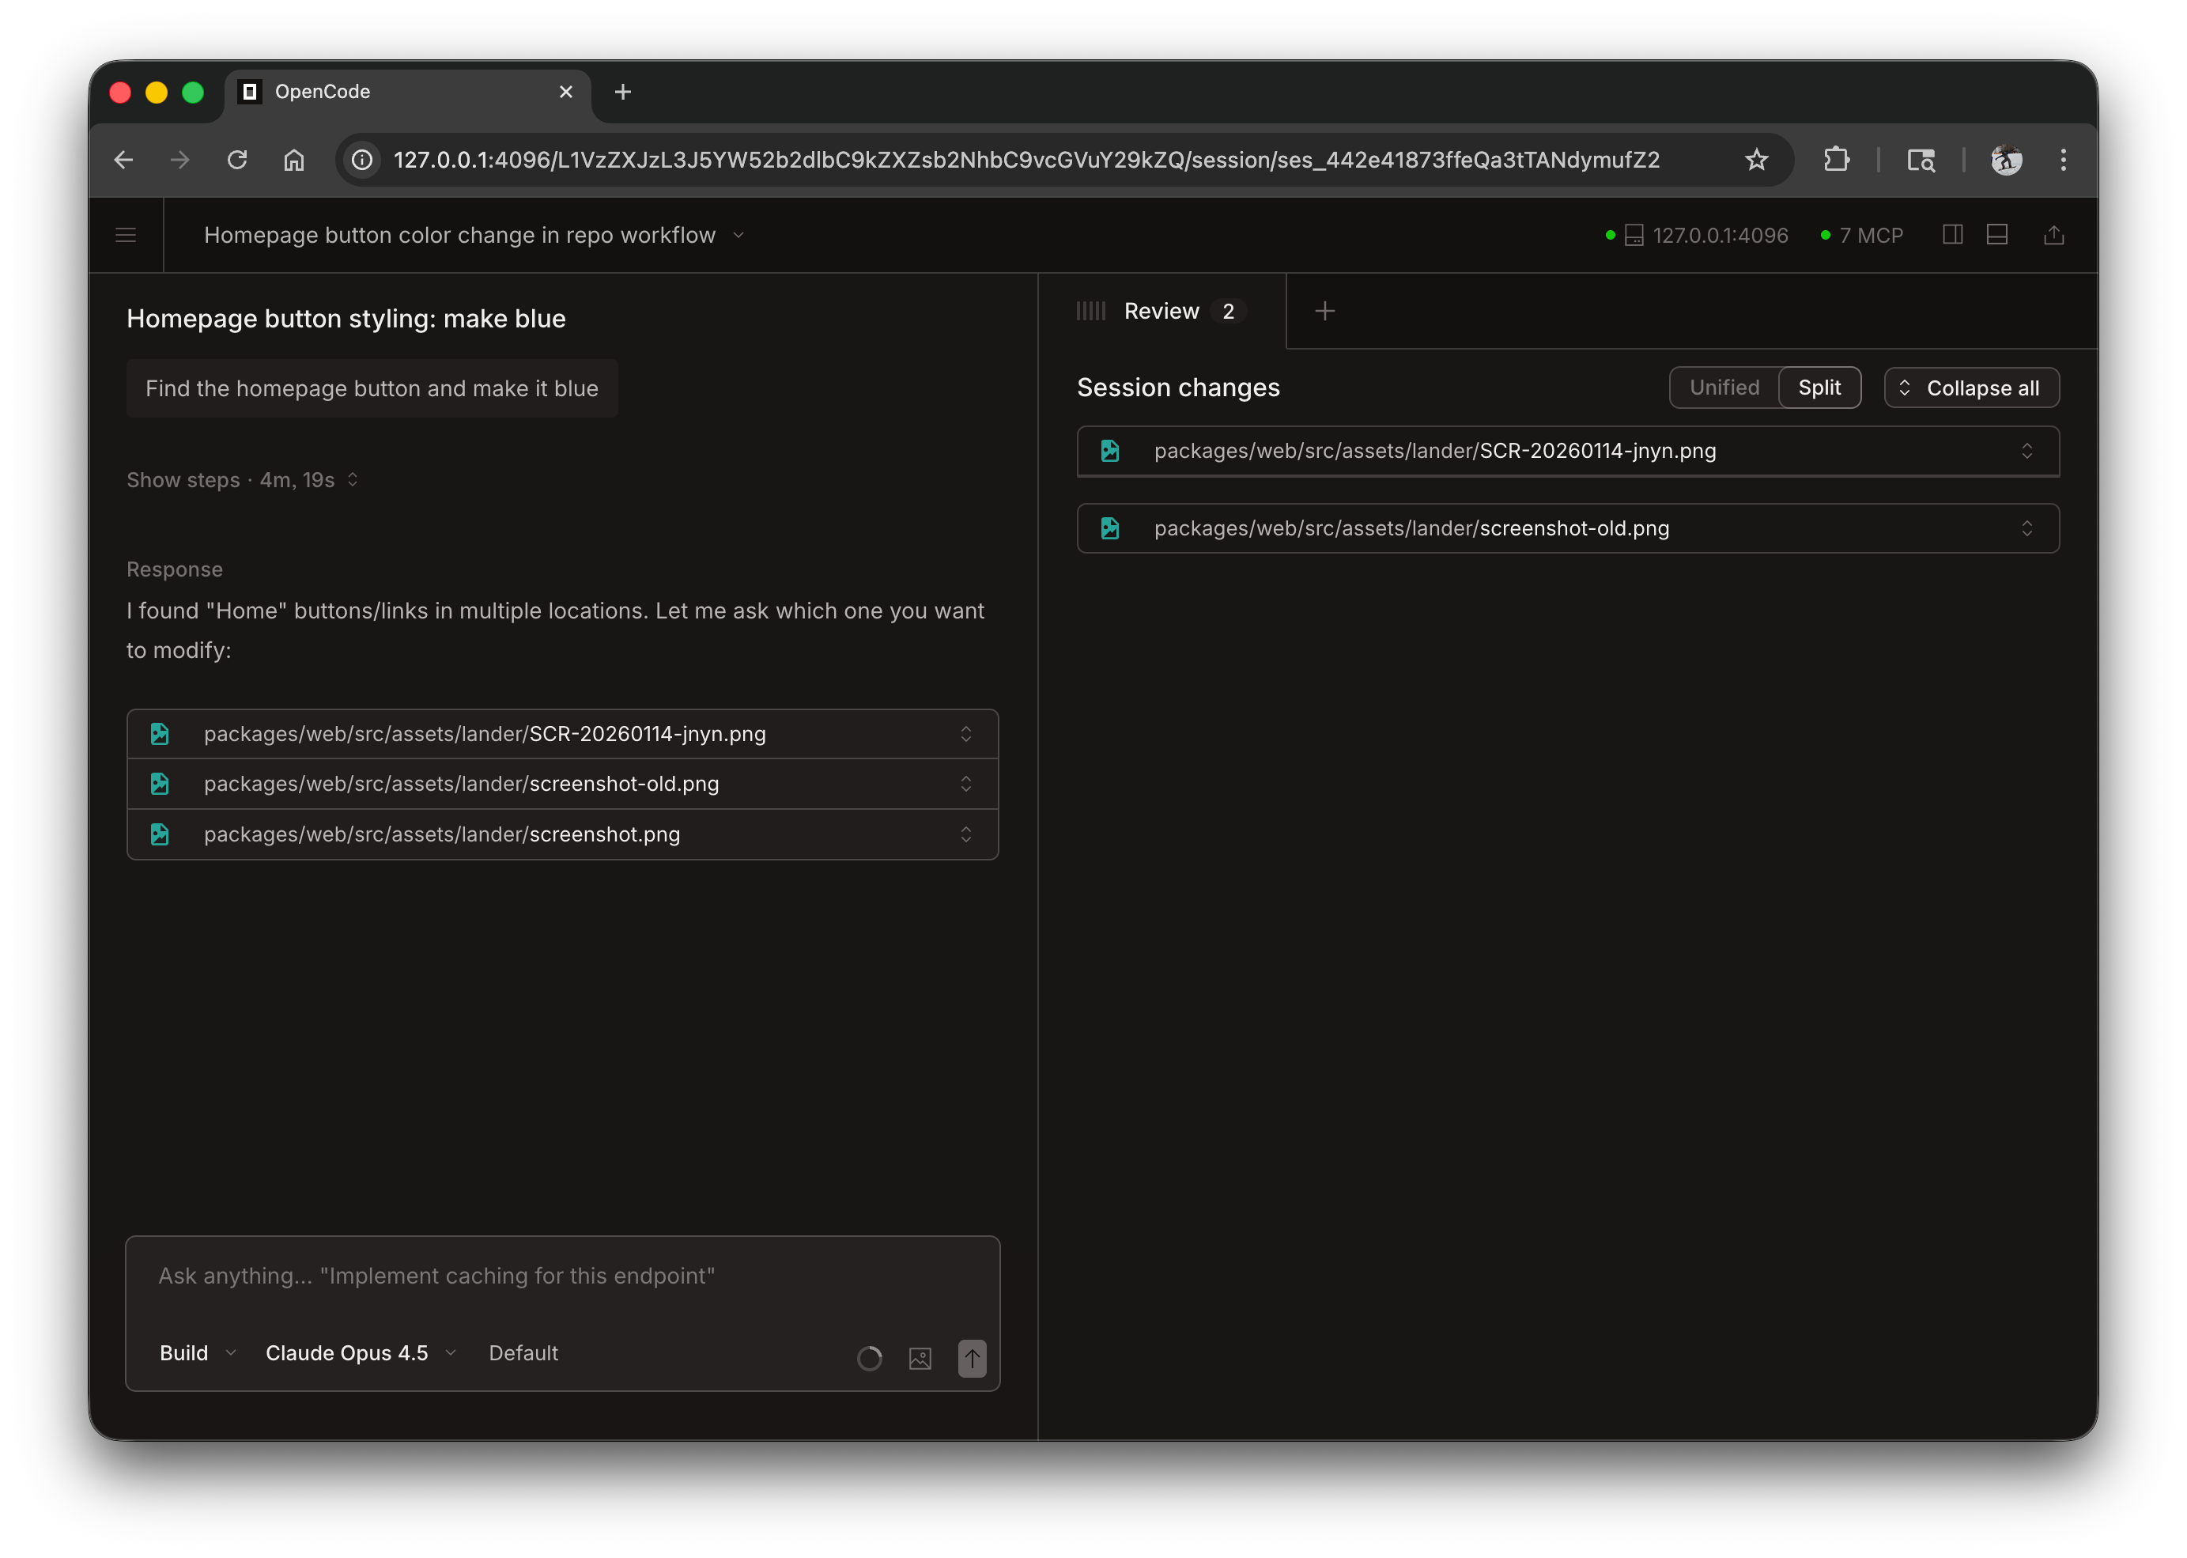Click the file icon beside screenshot.png

coord(159,834)
